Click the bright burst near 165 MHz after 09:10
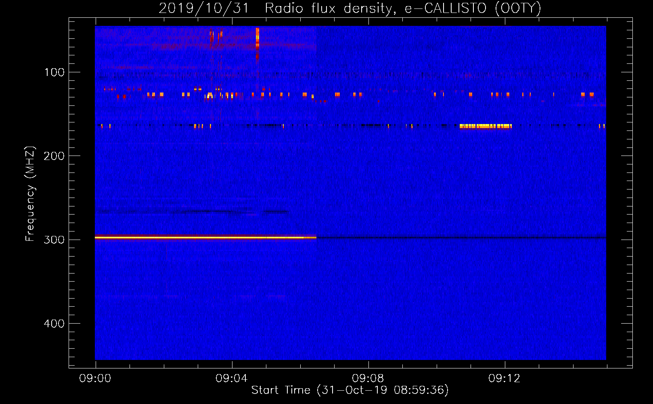The height and width of the screenshot is (404, 653). 486,126
